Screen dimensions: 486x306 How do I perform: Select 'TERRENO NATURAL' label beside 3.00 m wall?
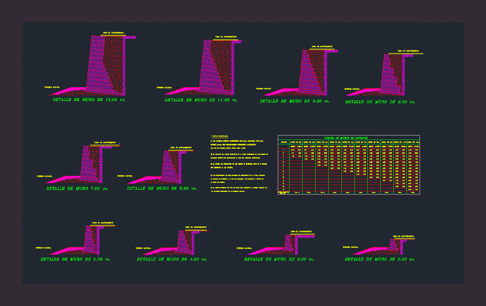[x=244, y=248]
